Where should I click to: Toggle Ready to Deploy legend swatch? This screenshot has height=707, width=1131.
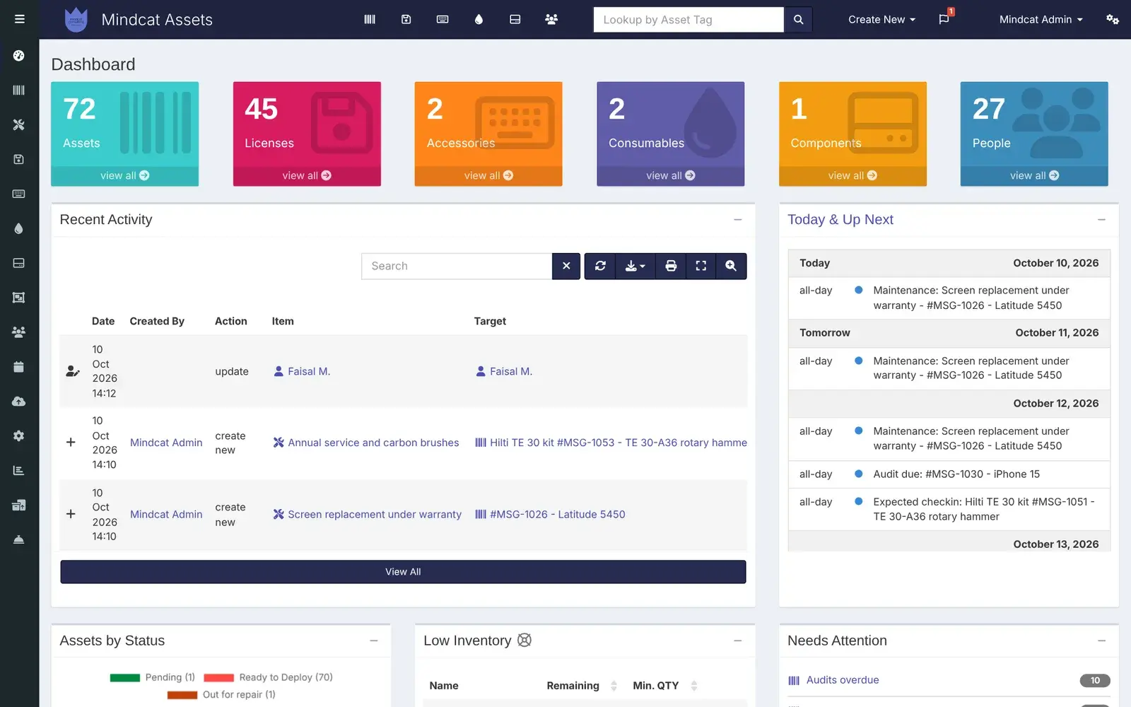pyautogui.click(x=218, y=677)
